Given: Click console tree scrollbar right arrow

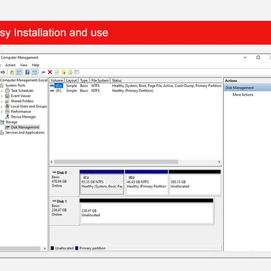Looking at the screenshot, I should (45, 249).
